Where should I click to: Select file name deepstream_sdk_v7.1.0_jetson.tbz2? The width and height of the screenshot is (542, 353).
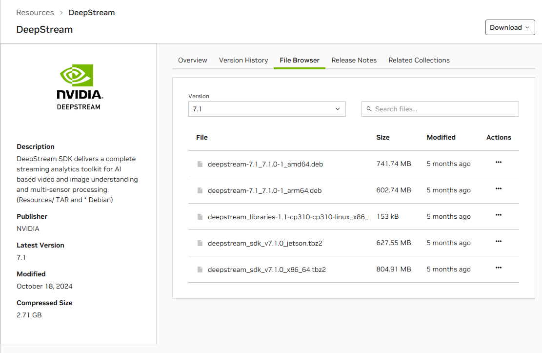265,243
